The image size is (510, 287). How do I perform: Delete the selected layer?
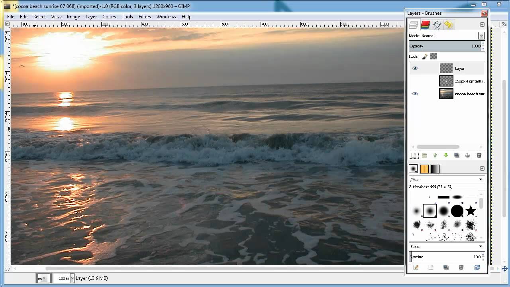tap(479, 155)
